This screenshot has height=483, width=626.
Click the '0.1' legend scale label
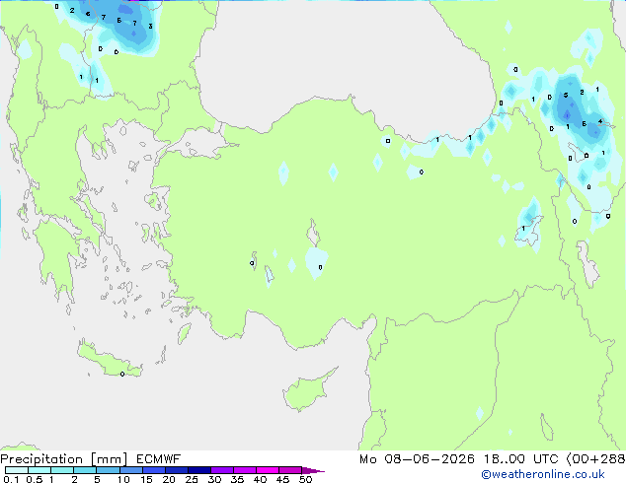(x=11, y=479)
